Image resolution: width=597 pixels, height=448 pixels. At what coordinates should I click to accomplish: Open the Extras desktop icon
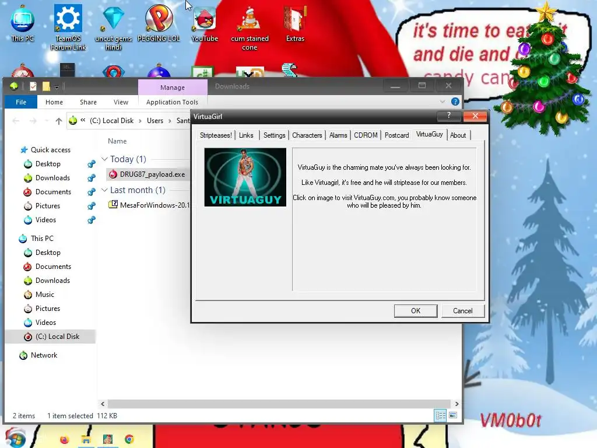[295, 23]
